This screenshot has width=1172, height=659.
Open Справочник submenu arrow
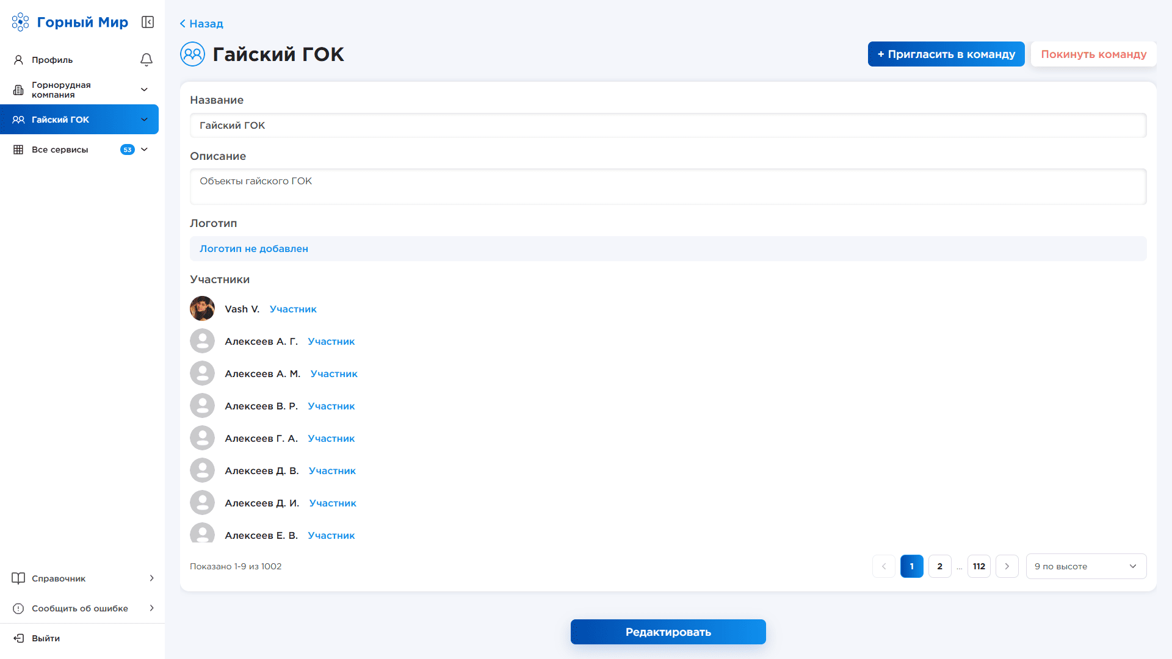[151, 578]
